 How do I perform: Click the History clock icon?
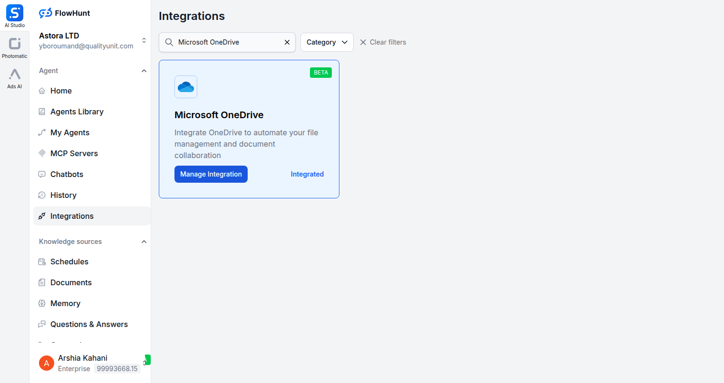click(x=42, y=195)
